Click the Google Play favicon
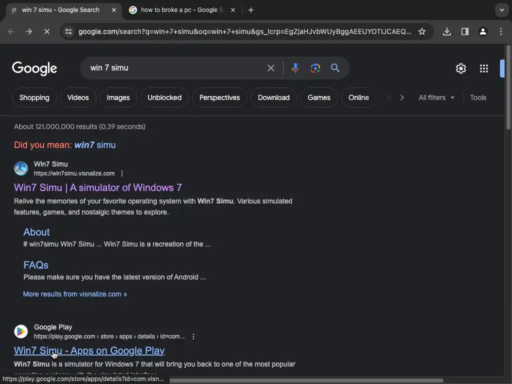This screenshot has width=512, height=384. (x=21, y=331)
